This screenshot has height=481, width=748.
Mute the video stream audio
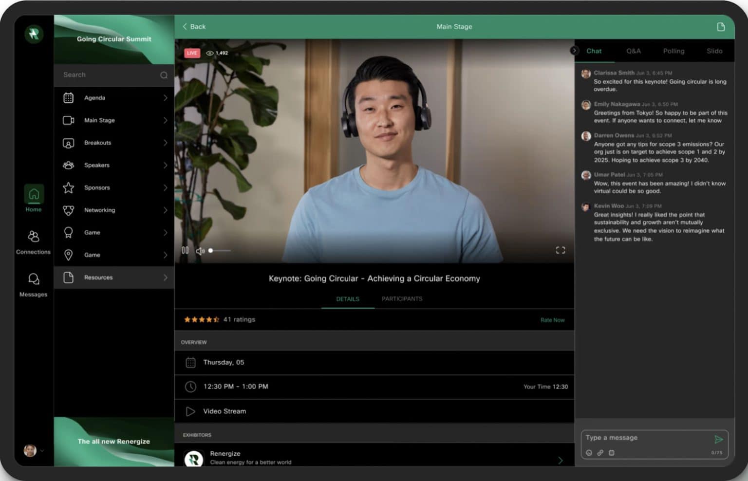point(200,250)
